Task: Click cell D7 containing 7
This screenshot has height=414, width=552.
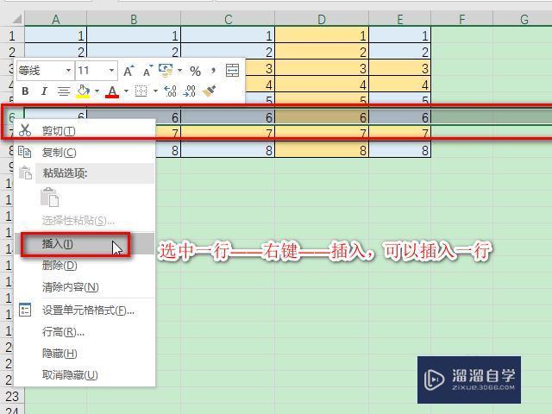Action: (322, 134)
